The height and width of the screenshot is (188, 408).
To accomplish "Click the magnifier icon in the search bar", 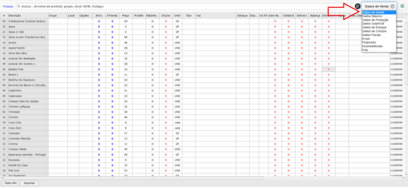I will (x=19, y=6).
